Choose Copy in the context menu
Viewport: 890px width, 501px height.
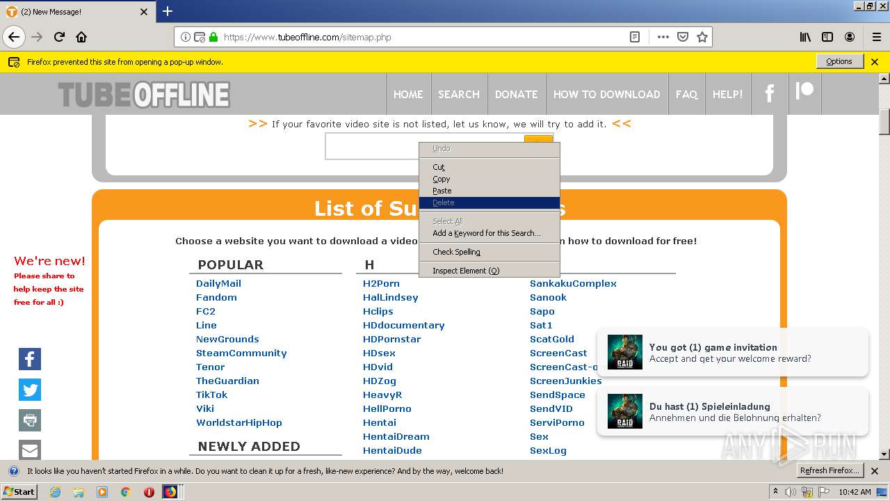(489, 179)
